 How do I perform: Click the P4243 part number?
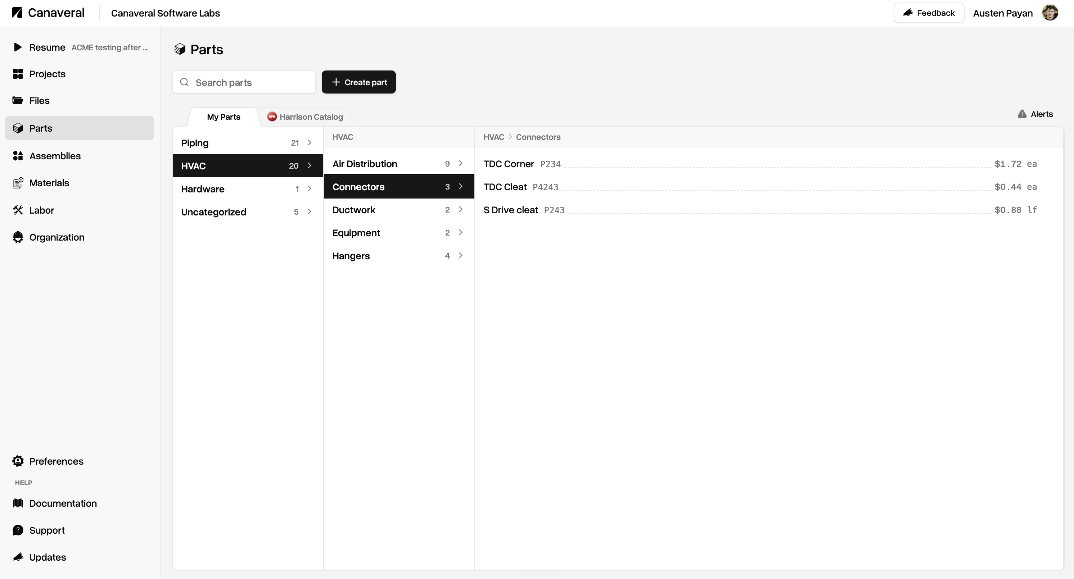pos(545,187)
